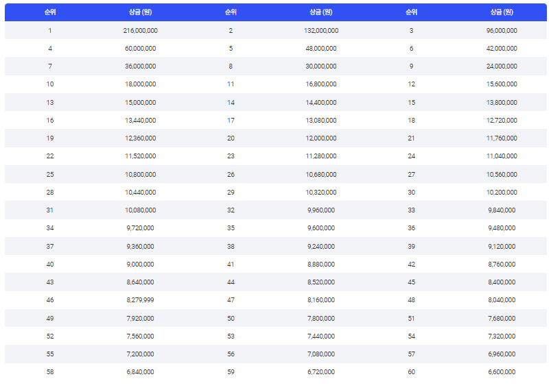Select the 7,200,000 prize cell
Image resolution: width=551 pixels, height=392 pixels.
pyautogui.click(x=140, y=354)
